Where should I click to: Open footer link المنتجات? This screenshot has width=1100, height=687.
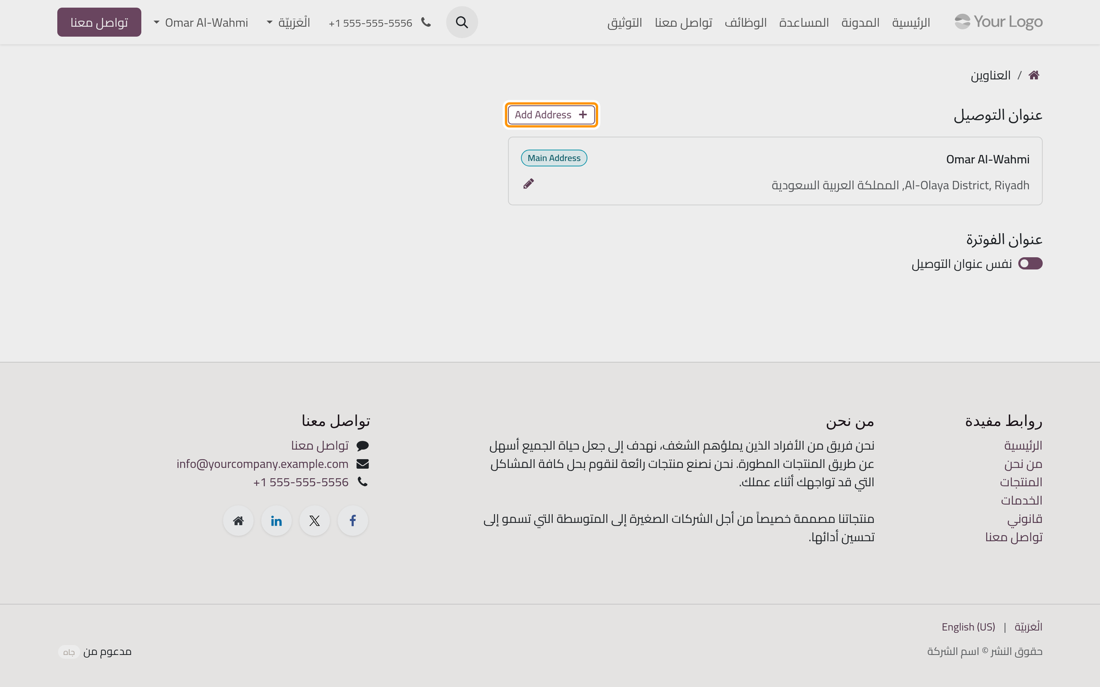[x=1021, y=482]
